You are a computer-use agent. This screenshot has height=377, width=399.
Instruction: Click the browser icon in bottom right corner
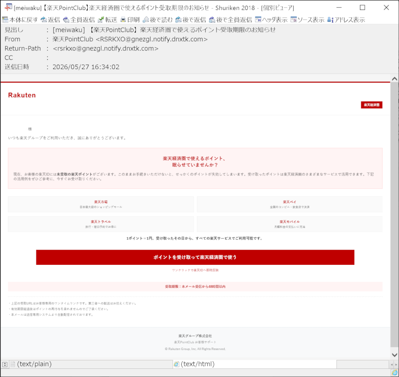(394, 373)
